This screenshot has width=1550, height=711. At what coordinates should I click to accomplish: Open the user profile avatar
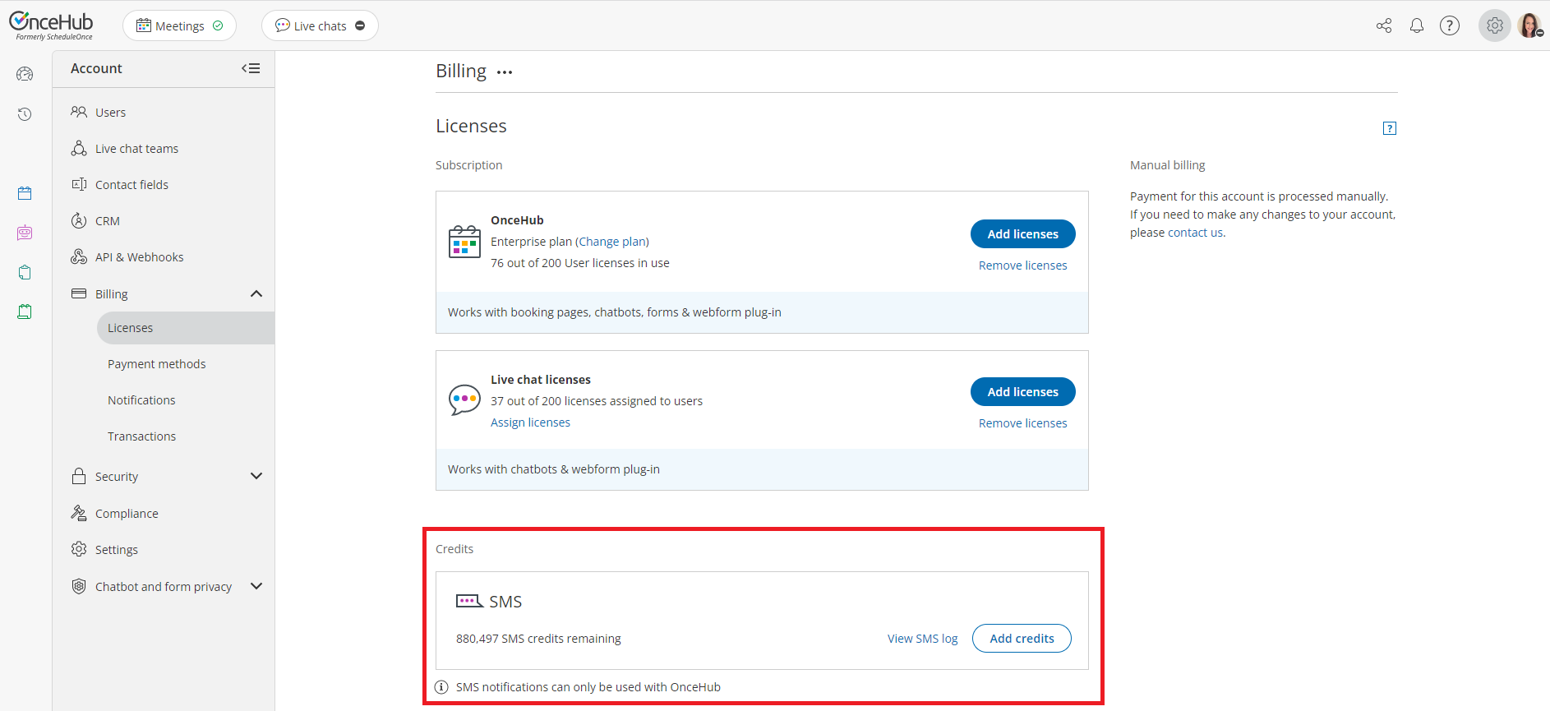click(x=1529, y=25)
